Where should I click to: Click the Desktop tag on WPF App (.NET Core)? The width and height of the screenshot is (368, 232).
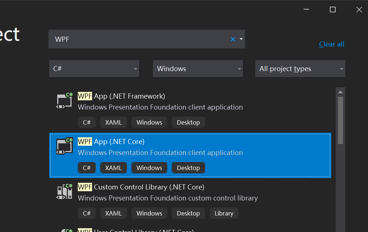(188, 168)
